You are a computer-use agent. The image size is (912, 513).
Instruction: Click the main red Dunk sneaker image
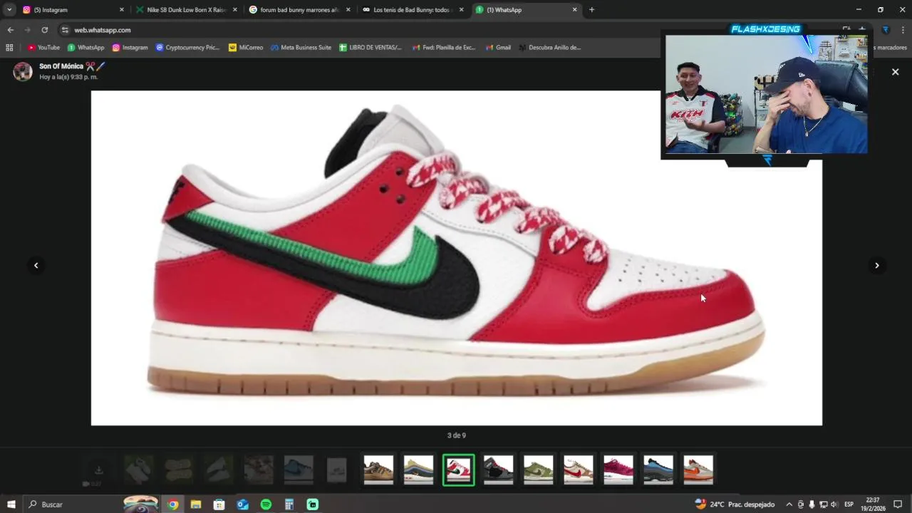click(x=456, y=258)
